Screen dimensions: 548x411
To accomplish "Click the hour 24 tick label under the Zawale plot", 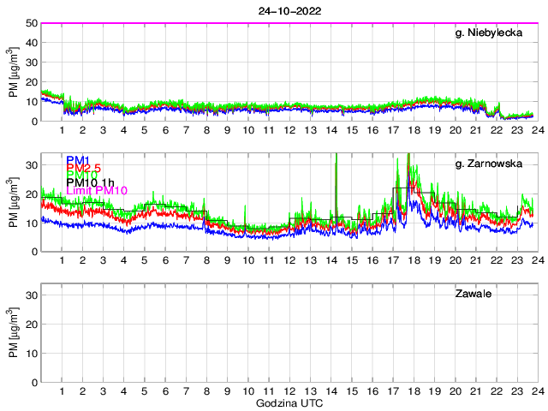I will pos(539,391).
